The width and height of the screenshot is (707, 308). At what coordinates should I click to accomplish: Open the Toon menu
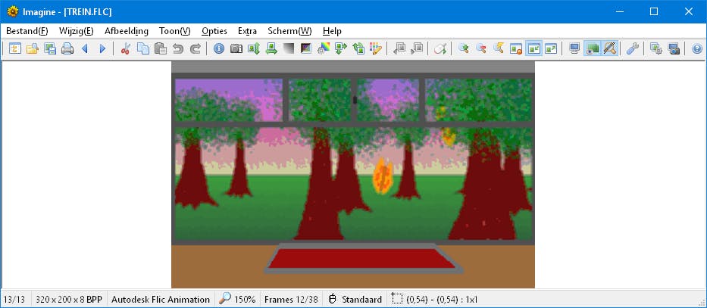click(175, 31)
